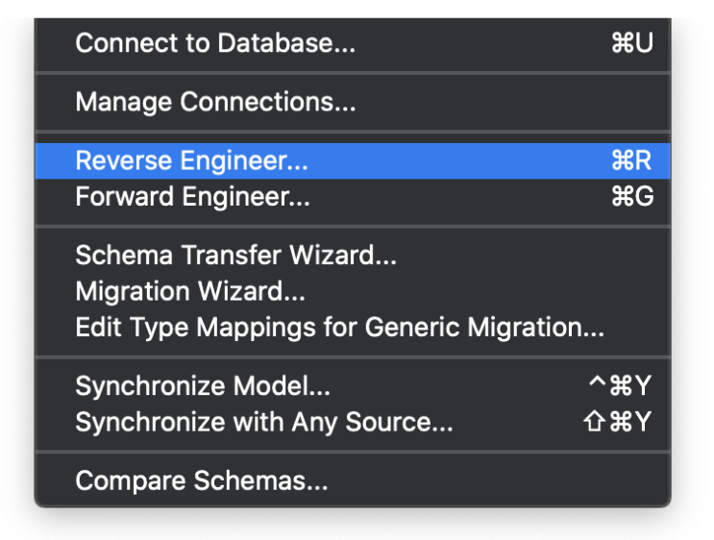Choose the highlighted Reverse Engineer entry
714x540 pixels.
pyautogui.click(x=192, y=161)
